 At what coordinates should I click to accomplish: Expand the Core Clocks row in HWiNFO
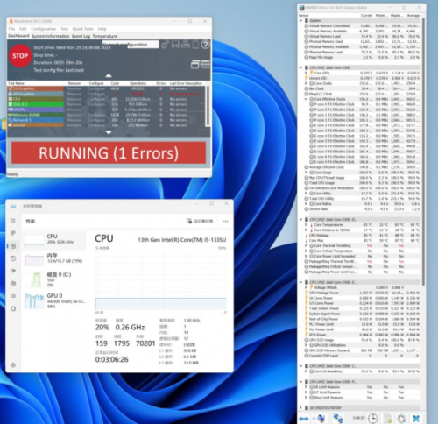[x=306, y=83]
